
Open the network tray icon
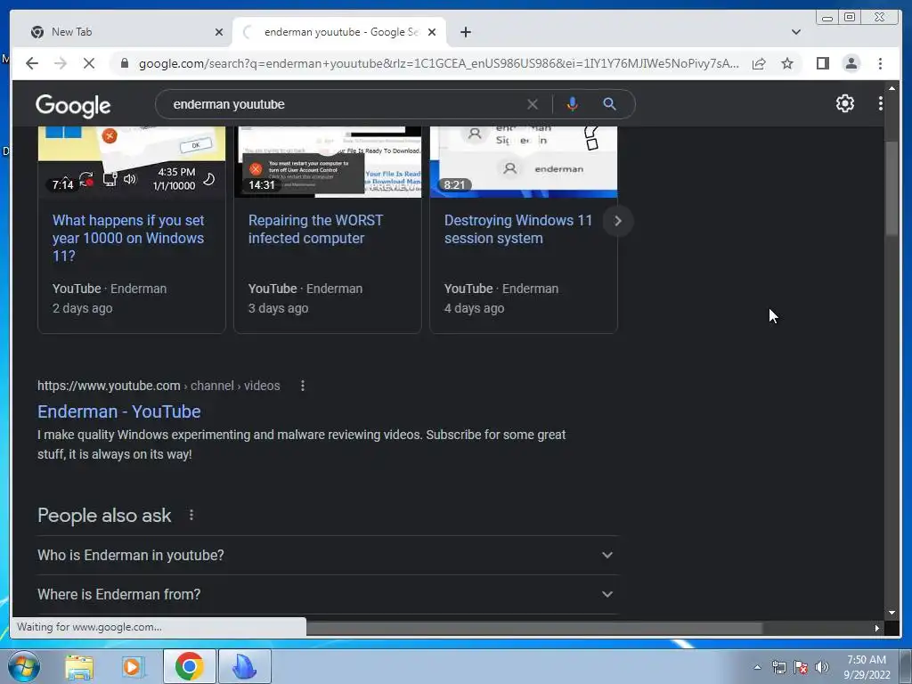[778, 667]
